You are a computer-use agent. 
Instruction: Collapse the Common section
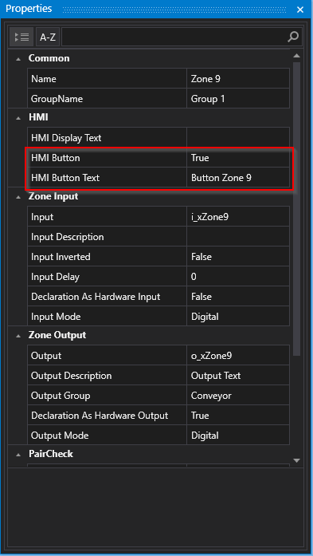18,59
